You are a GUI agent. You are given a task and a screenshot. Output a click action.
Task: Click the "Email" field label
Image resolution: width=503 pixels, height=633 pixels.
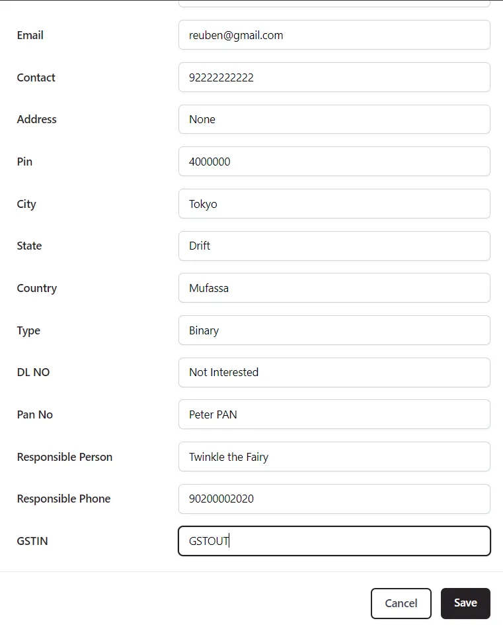30,35
